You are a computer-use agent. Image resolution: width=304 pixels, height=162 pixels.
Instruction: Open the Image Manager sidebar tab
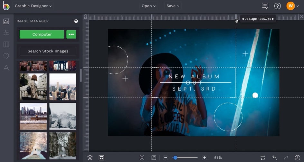coord(6,21)
